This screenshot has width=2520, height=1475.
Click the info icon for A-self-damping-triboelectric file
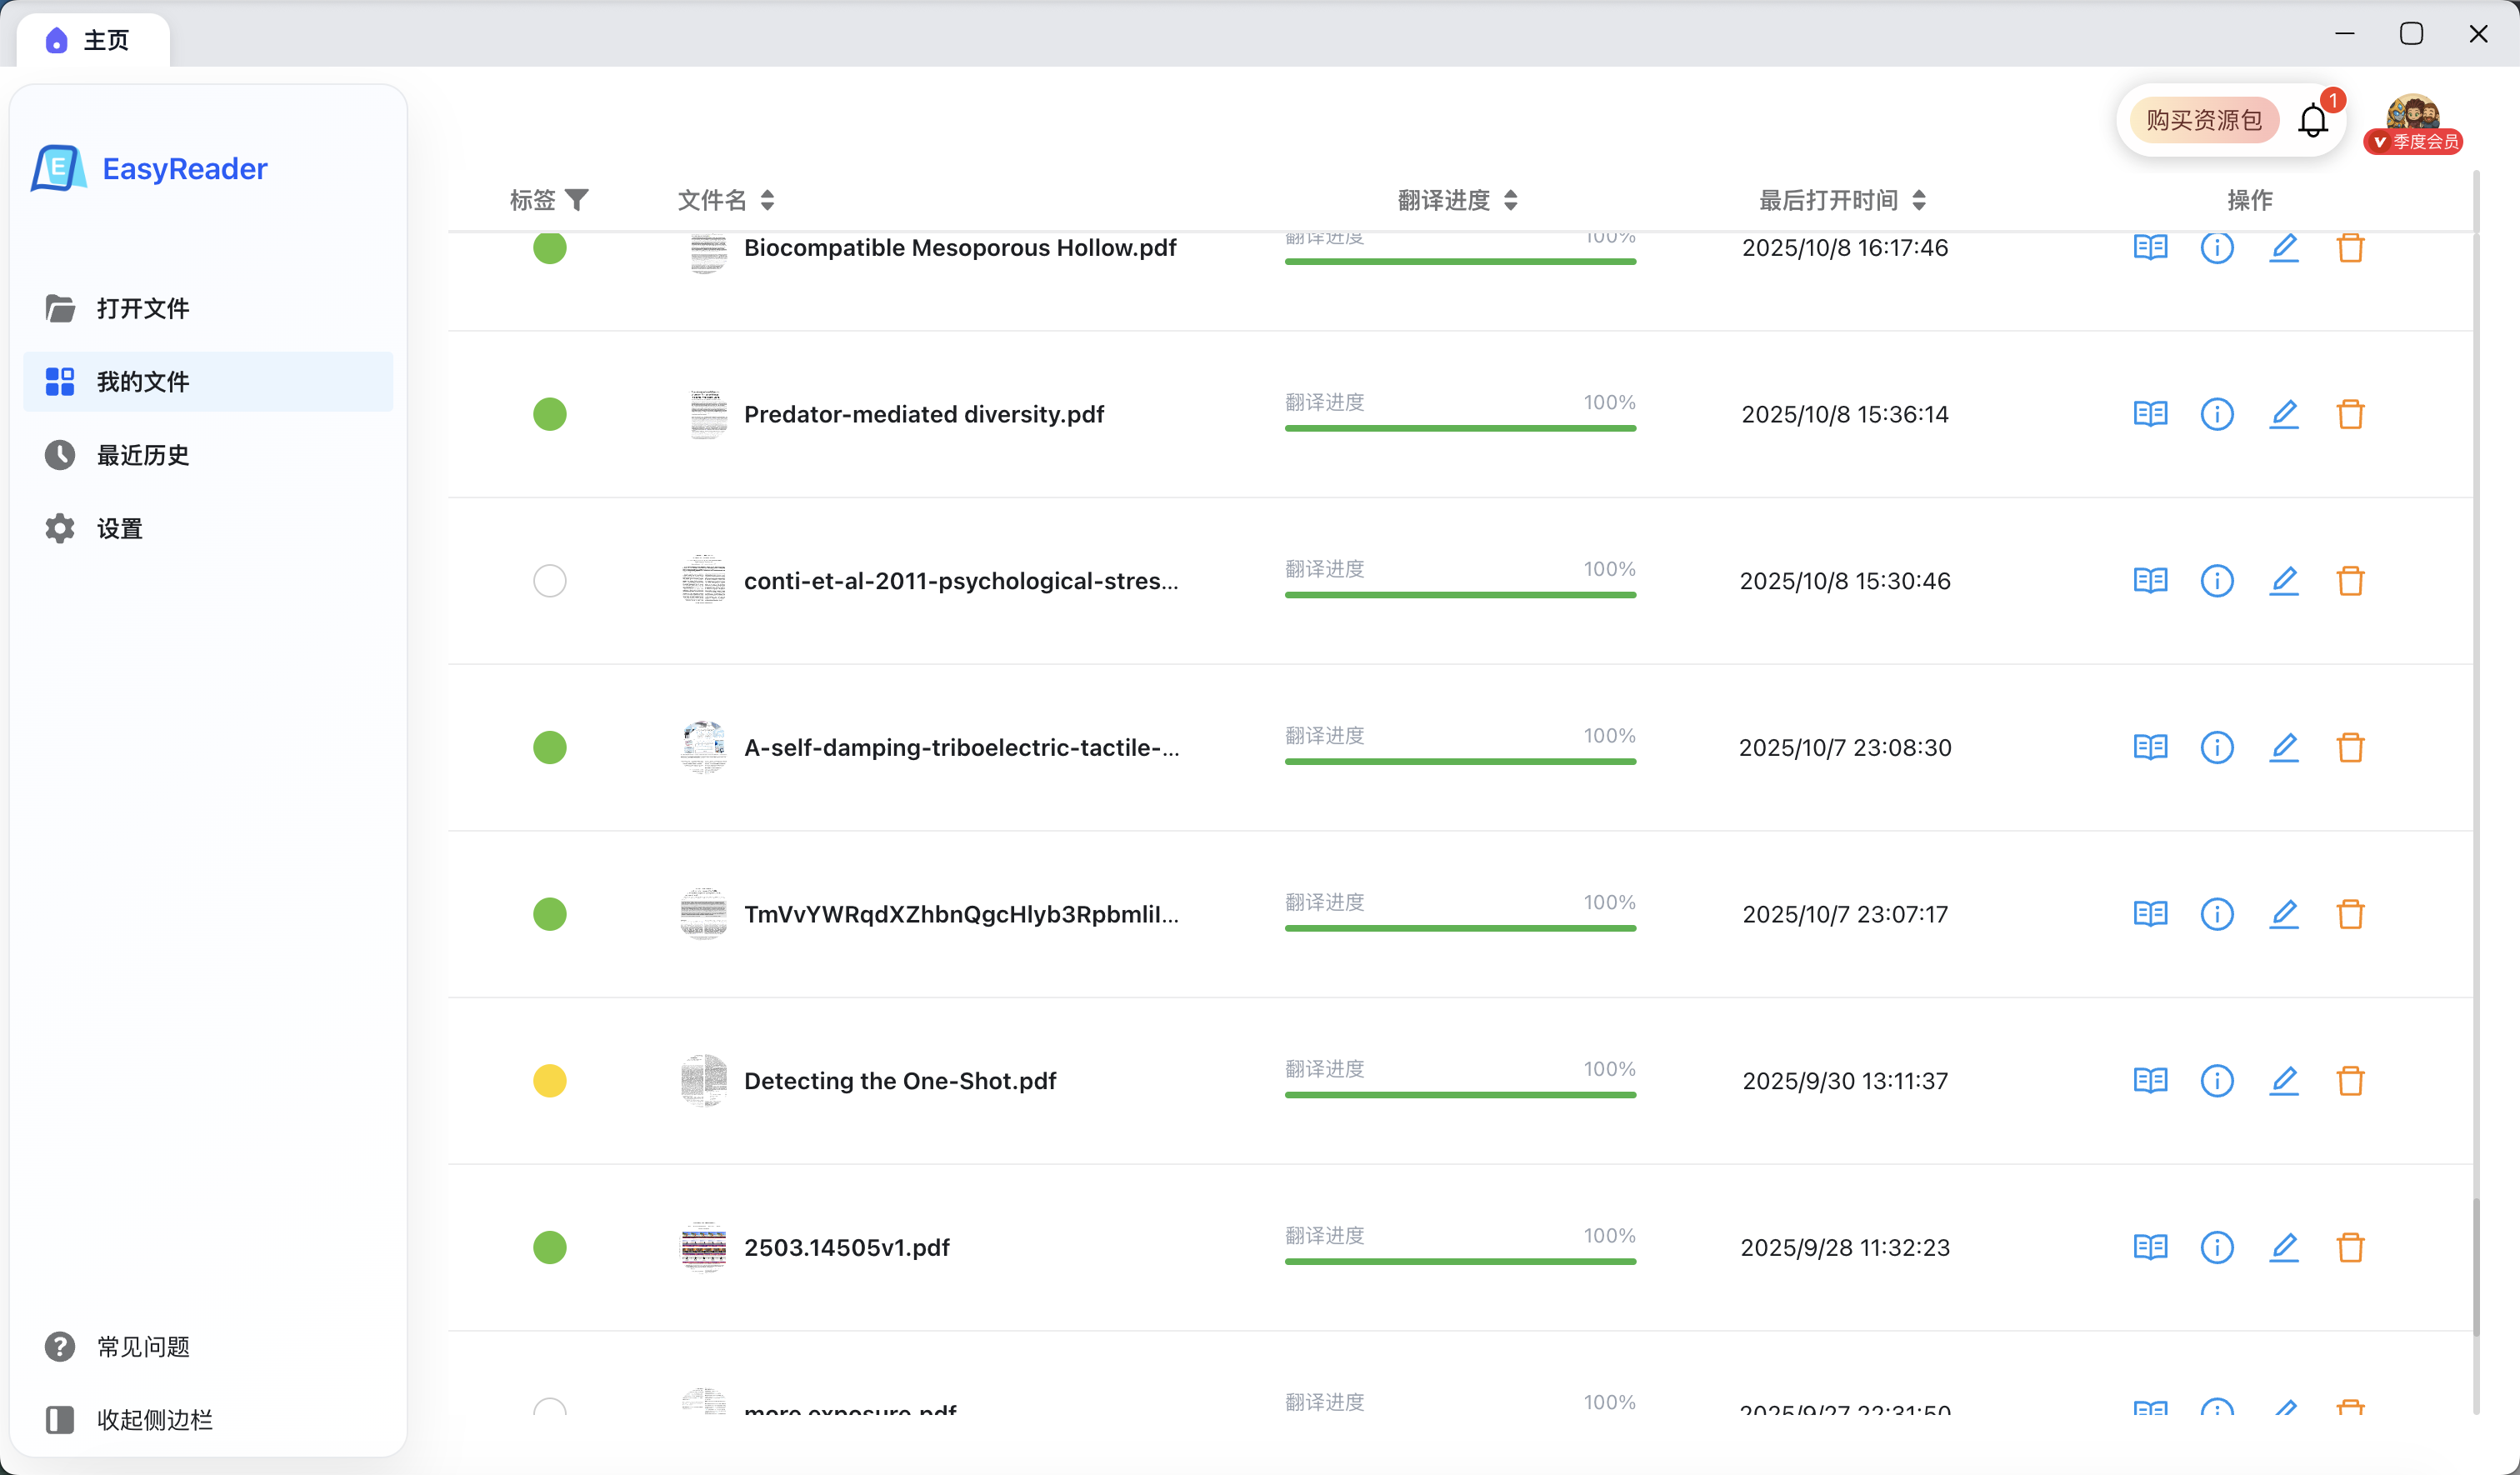point(2217,747)
